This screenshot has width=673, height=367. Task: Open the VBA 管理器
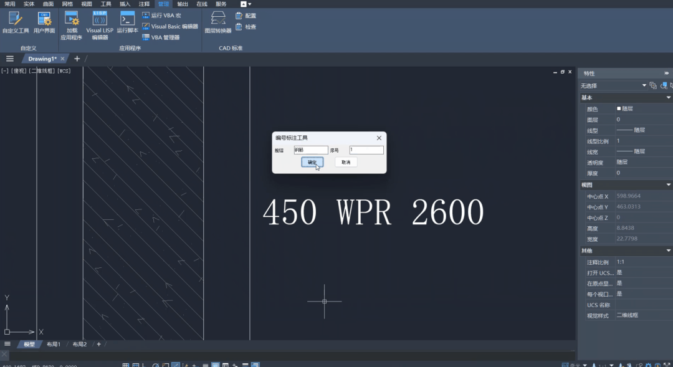click(161, 37)
